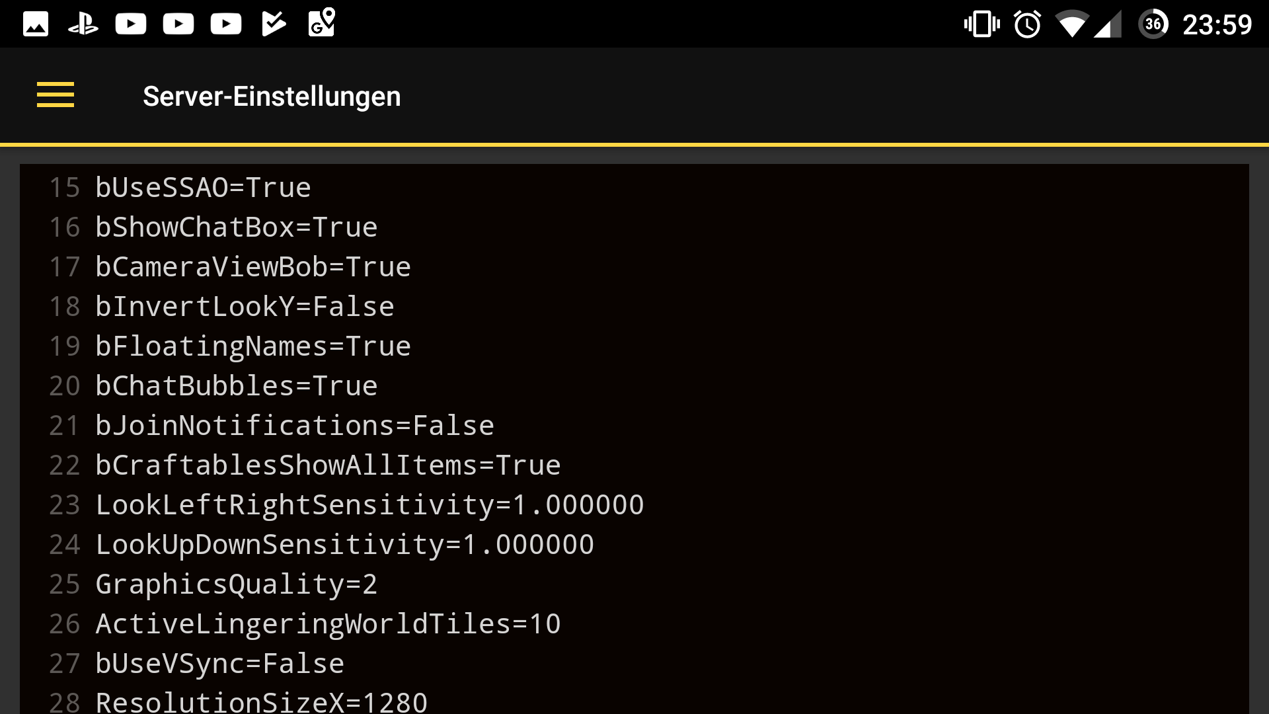Tap the third YouTube notification icon
This screenshot has width=1269, height=714.
click(x=226, y=24)
